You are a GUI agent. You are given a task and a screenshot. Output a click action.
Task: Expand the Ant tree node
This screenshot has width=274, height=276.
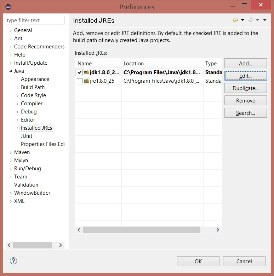11,39
